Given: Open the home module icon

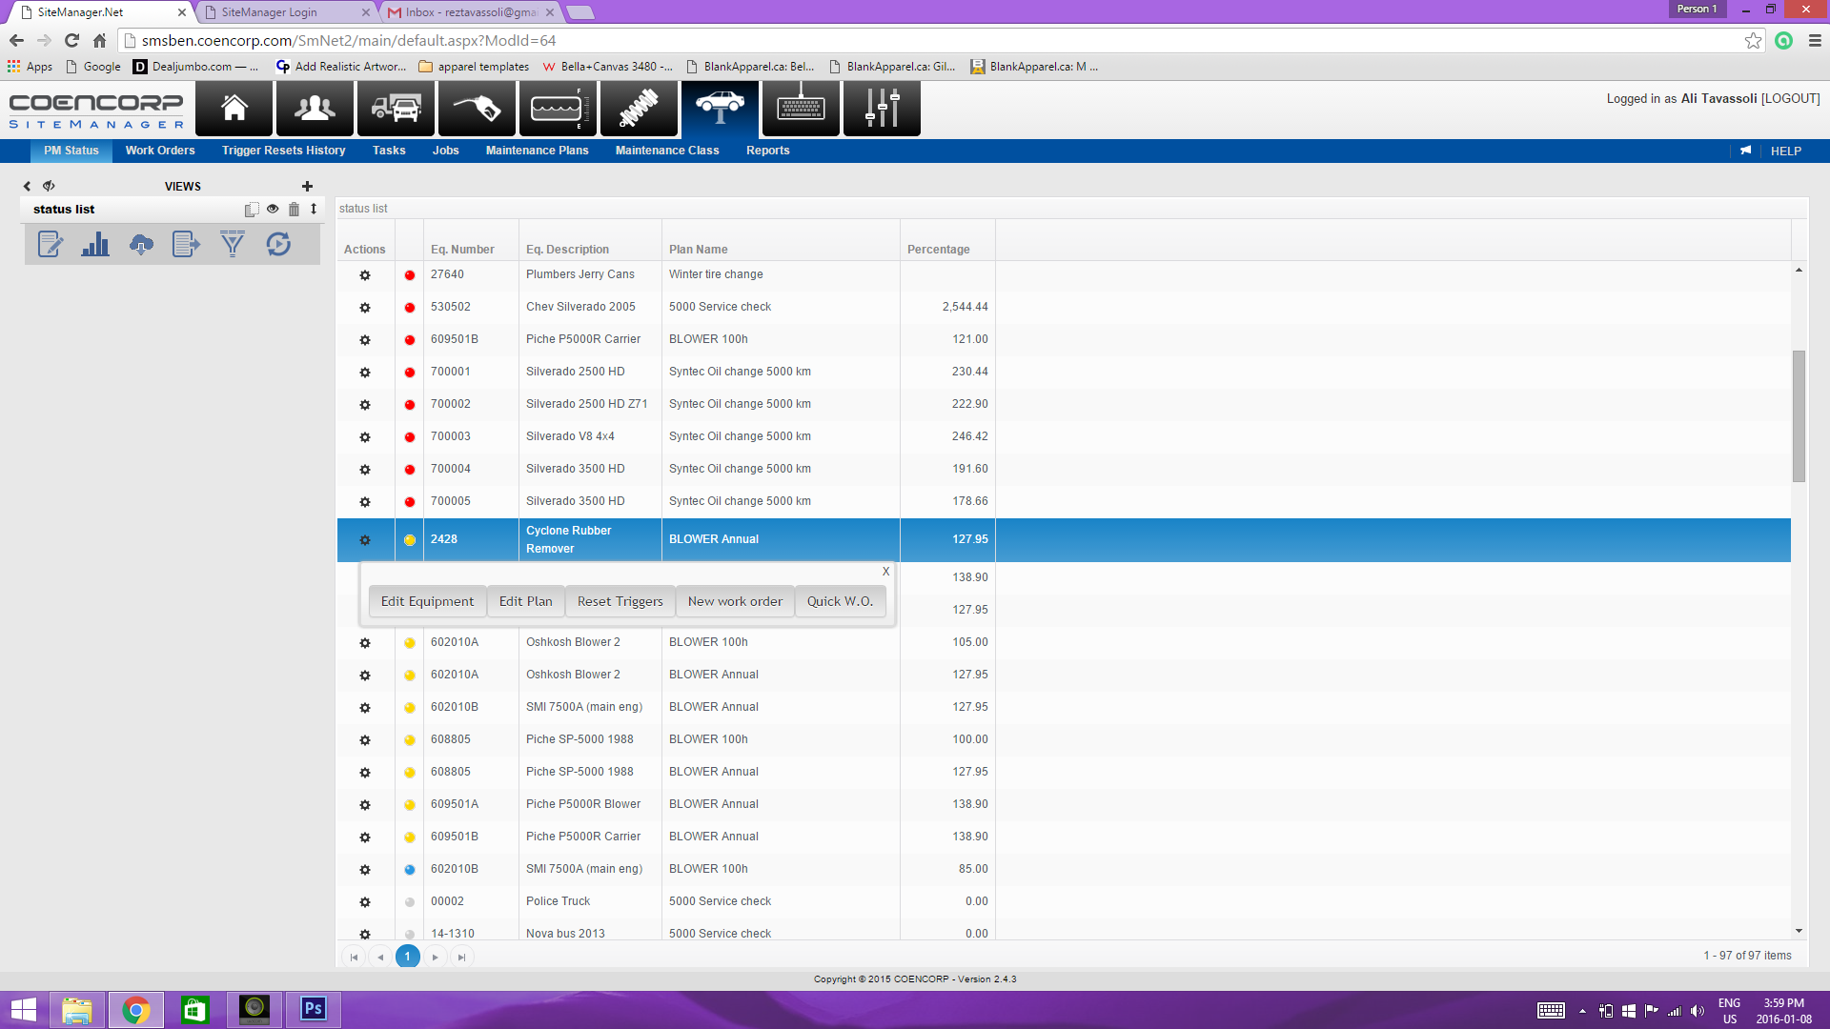Looking at the screenshot, I should point(234,109).
